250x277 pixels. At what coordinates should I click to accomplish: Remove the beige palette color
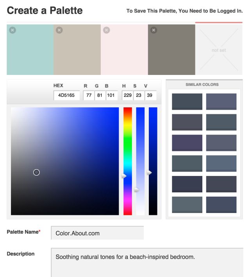(59, 30)
